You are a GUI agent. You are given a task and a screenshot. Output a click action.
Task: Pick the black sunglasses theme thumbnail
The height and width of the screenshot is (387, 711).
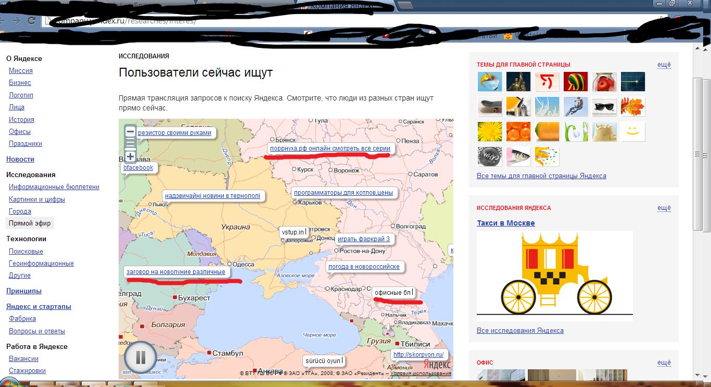pos(604,107)
